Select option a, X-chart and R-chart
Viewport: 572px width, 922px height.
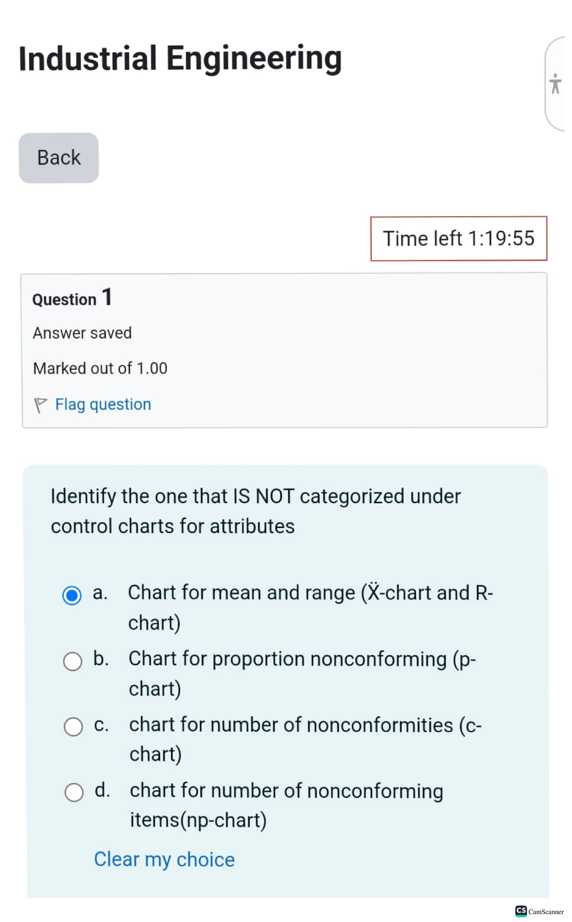coord(72,595)
